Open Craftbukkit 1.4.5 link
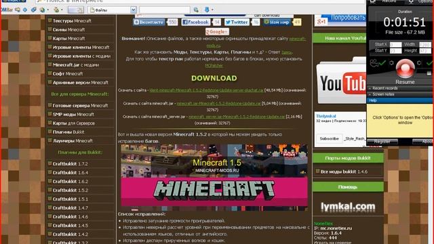This screenshot has width=434, height=244. point(70,226)
